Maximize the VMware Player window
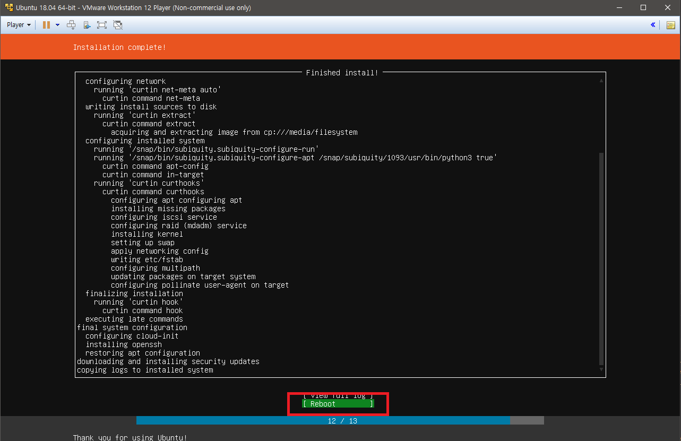 point(643,8)
